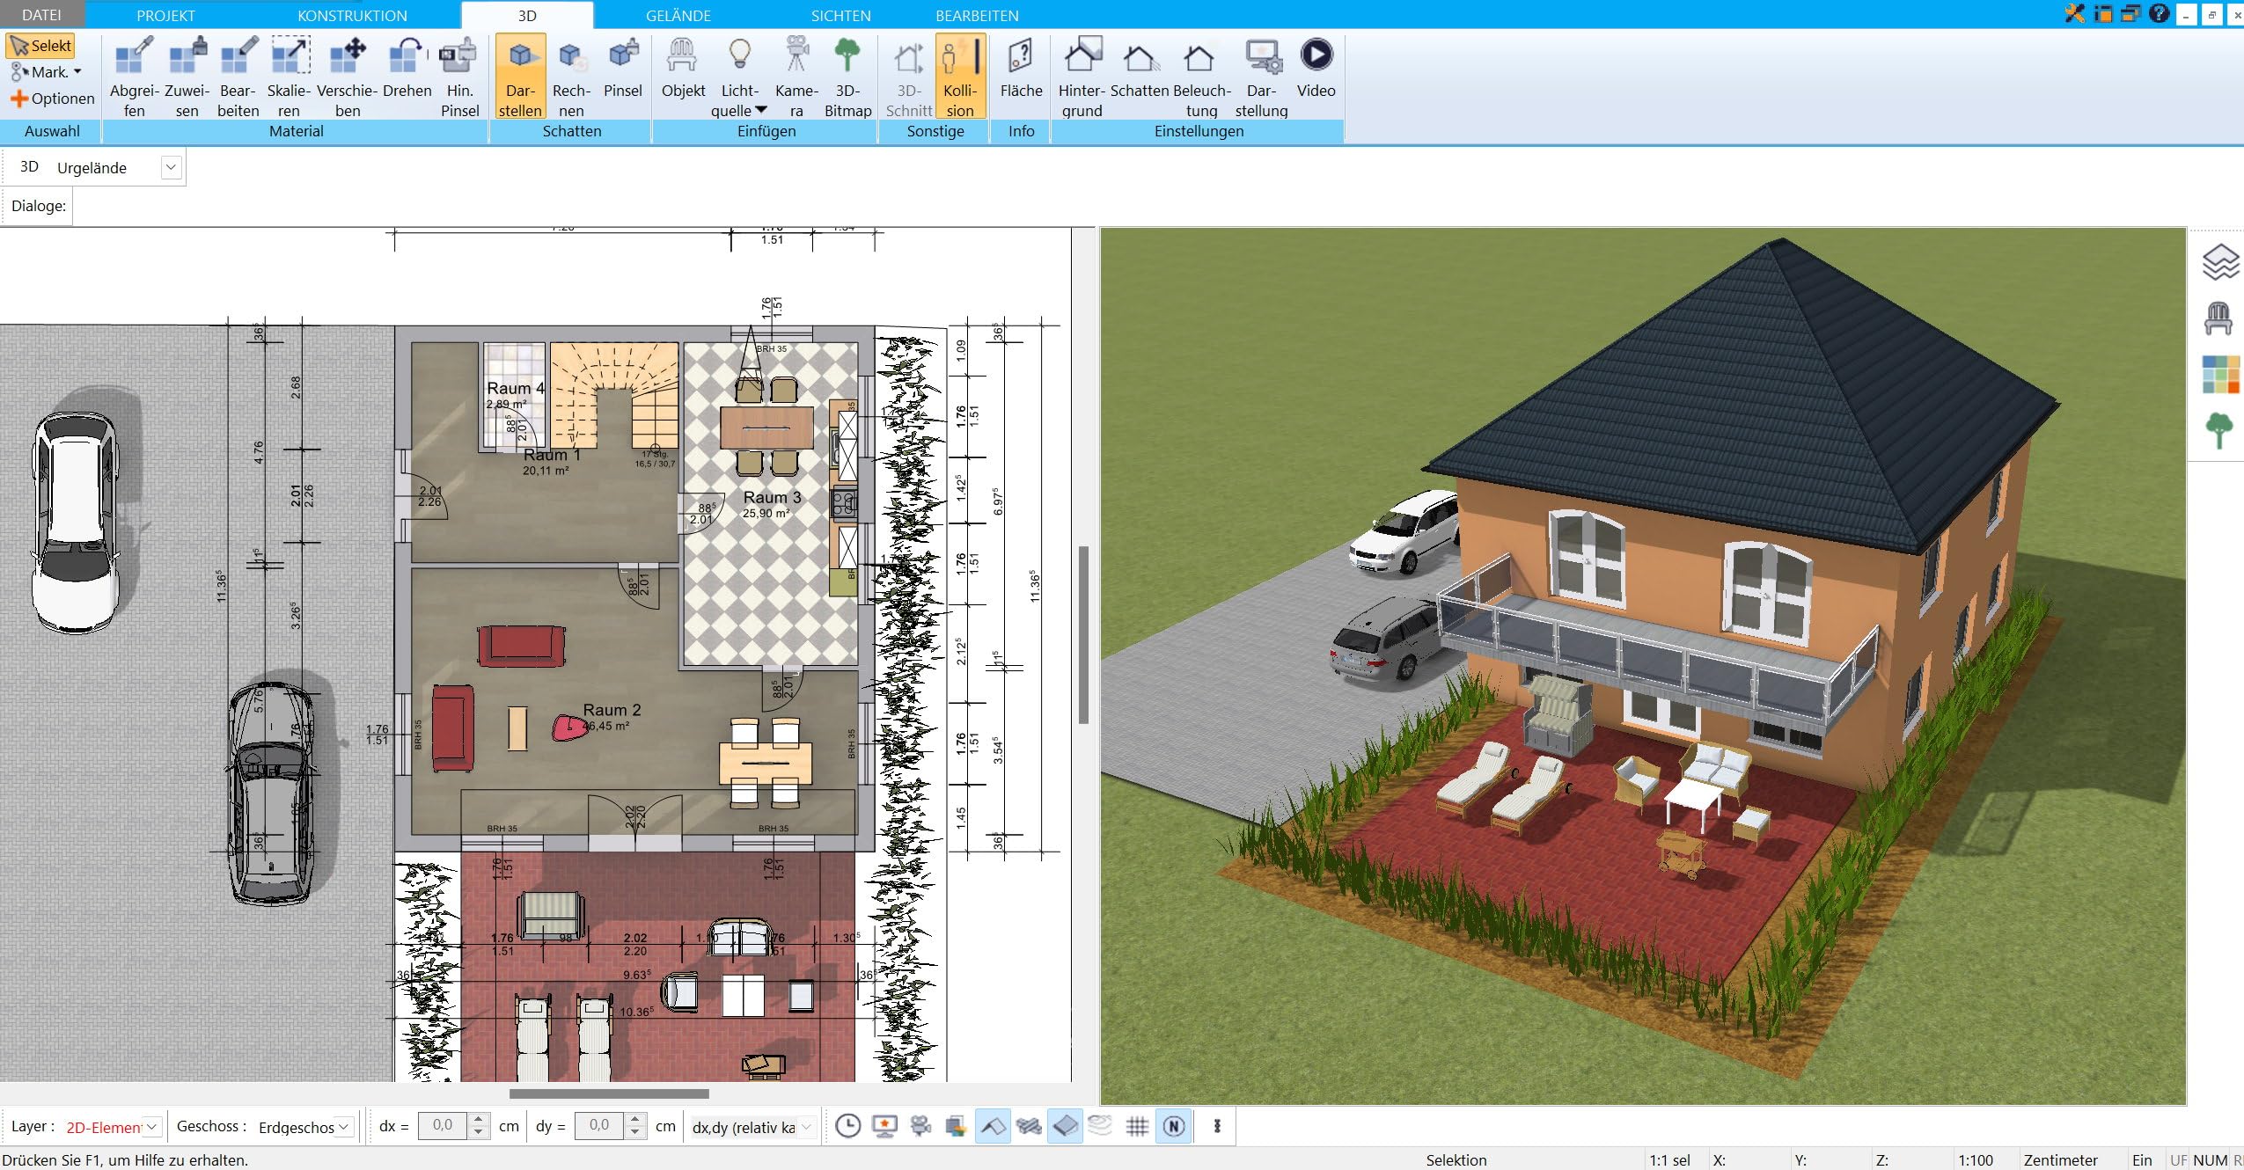Image resolution: width=2244 pixels, height=1170 pixels.
Task: Click the 3D-Schnitt tool
Action: point(909,77)
